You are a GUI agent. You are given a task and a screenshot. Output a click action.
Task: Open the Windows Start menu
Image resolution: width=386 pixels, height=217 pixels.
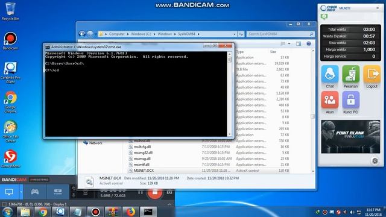pos(7,212)
